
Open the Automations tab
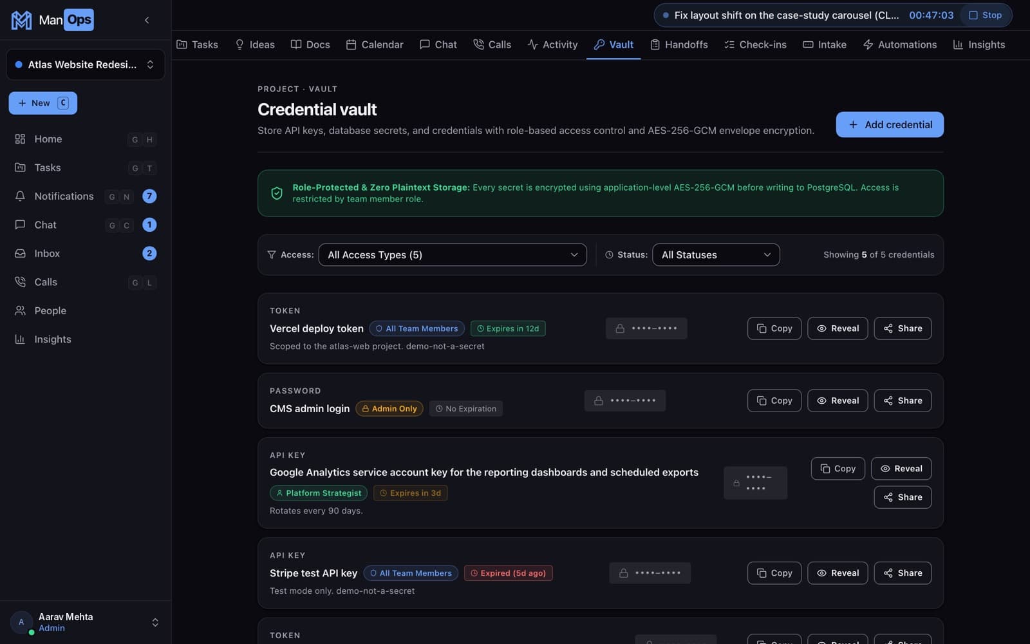[x=899, y=44]
